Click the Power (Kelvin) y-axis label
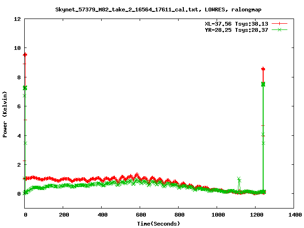Image resolution: width=304 pixels, height=228 pixels. pos(5,114)
